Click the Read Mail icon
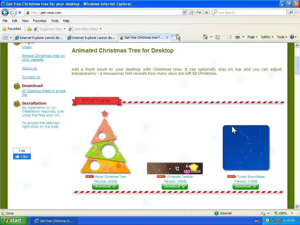 pyautogui.click(x=229, y=37)
